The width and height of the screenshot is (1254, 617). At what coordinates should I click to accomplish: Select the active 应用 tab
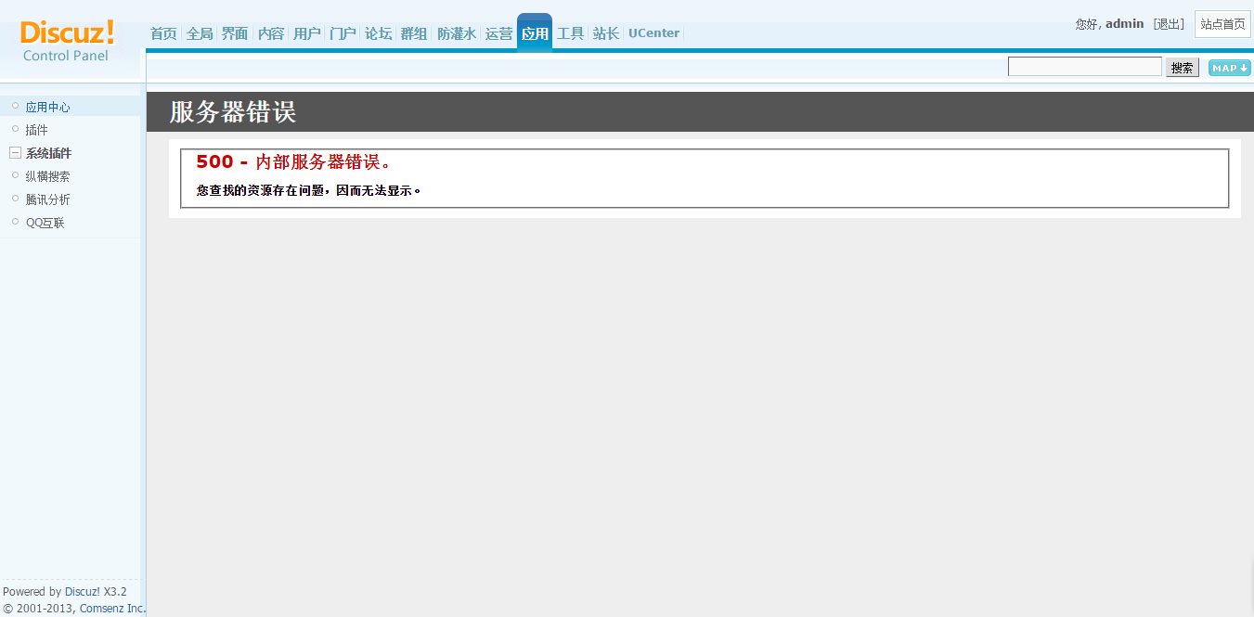point(535,33)
